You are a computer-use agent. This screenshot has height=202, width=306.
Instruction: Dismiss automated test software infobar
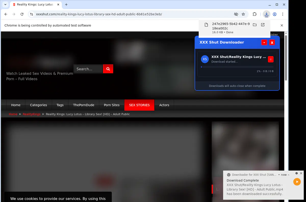point(282,25)
